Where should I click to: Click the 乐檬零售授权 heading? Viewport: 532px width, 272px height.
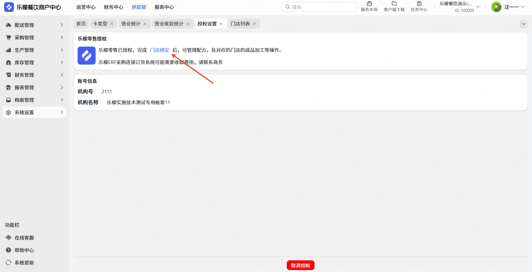point(92,39)
